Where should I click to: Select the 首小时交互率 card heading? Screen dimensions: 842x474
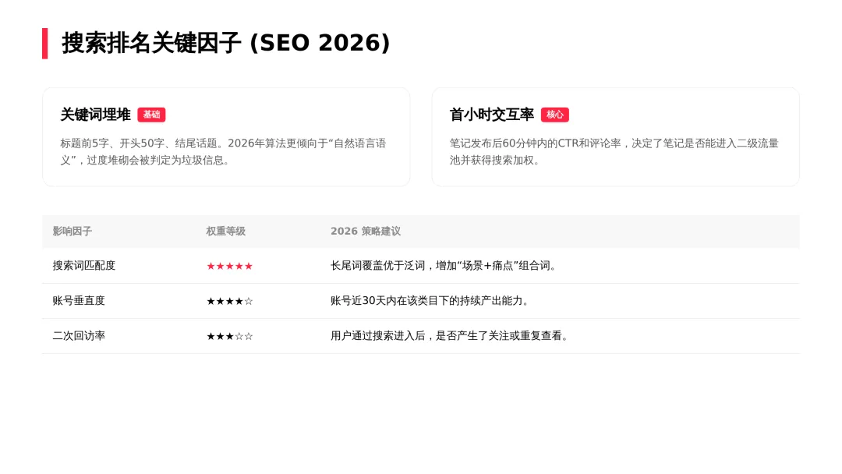coord(491,115)
